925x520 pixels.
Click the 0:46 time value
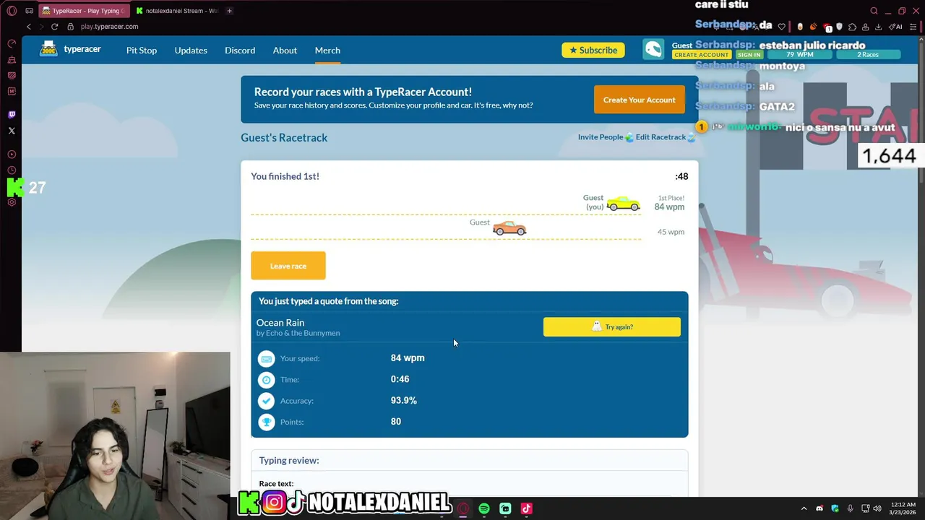[400, 379]
